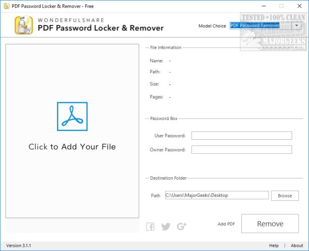Click the Browse button
This screenshot has width=309, height=251.
tap(285, 196)
